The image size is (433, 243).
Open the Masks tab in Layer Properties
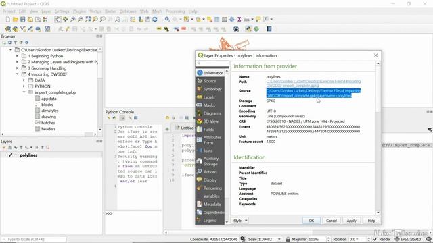[210, 105]
